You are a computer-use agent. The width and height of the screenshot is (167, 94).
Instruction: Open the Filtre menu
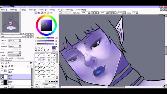pyautogui.click(x=52, y=10)
